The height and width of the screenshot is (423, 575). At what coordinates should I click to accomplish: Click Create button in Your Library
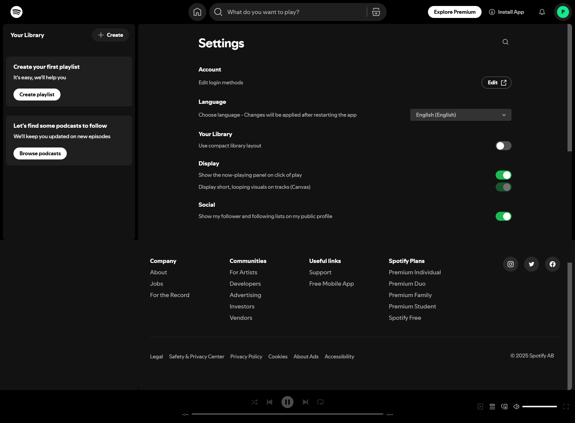click(111, 35)
